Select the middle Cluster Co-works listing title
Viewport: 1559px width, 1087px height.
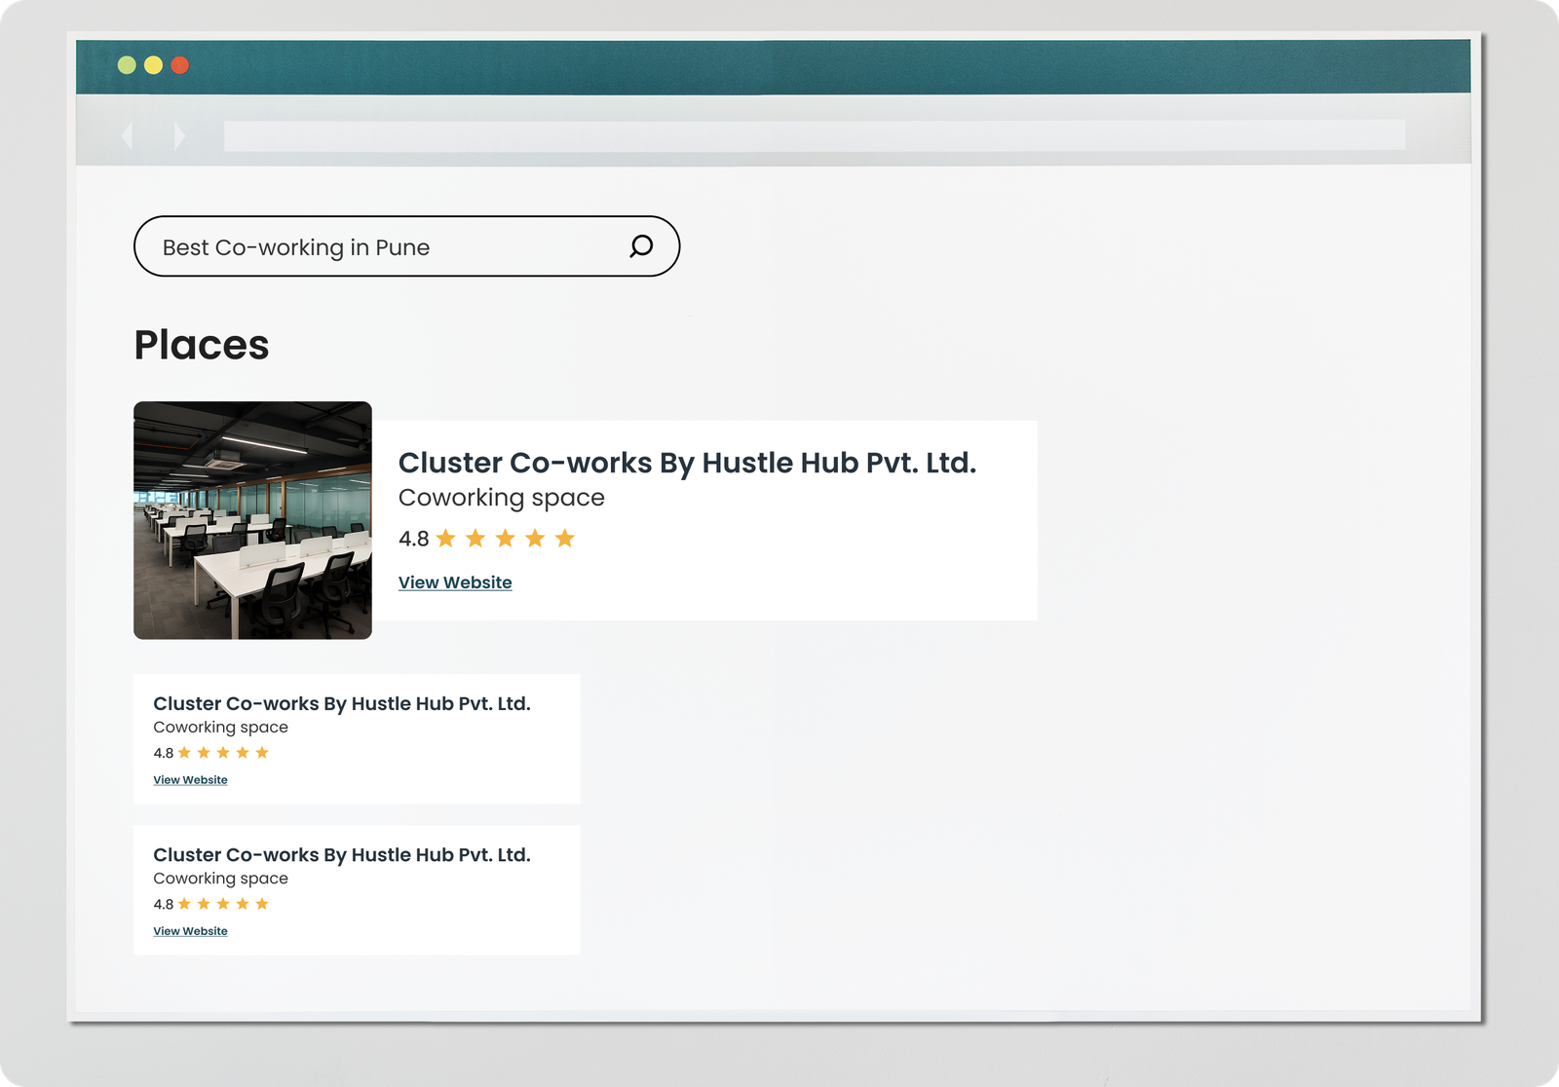click(x=341, y=703)
